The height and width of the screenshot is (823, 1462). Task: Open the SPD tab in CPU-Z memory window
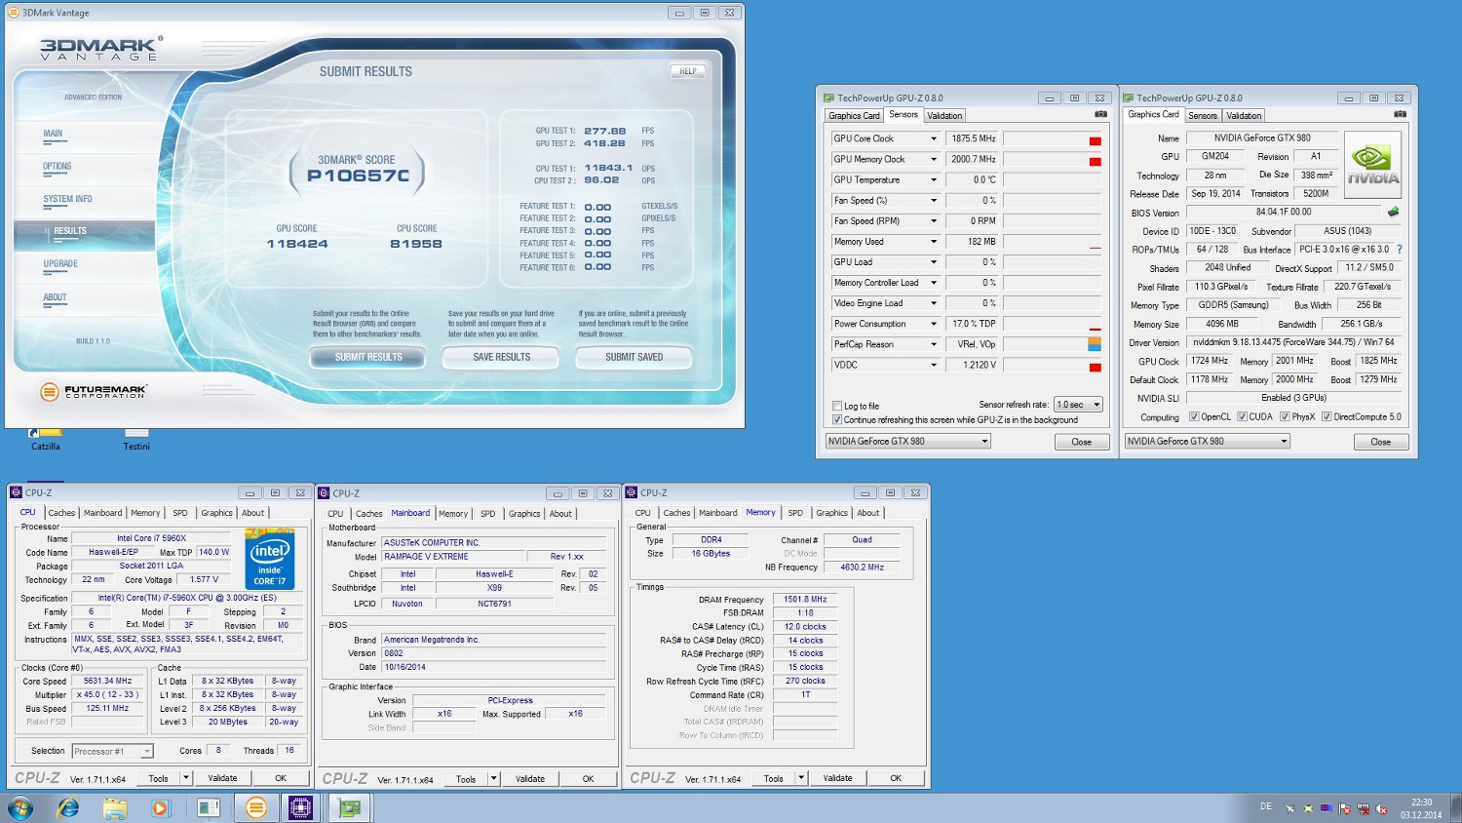pyautogui.click(x=795, y=513)
